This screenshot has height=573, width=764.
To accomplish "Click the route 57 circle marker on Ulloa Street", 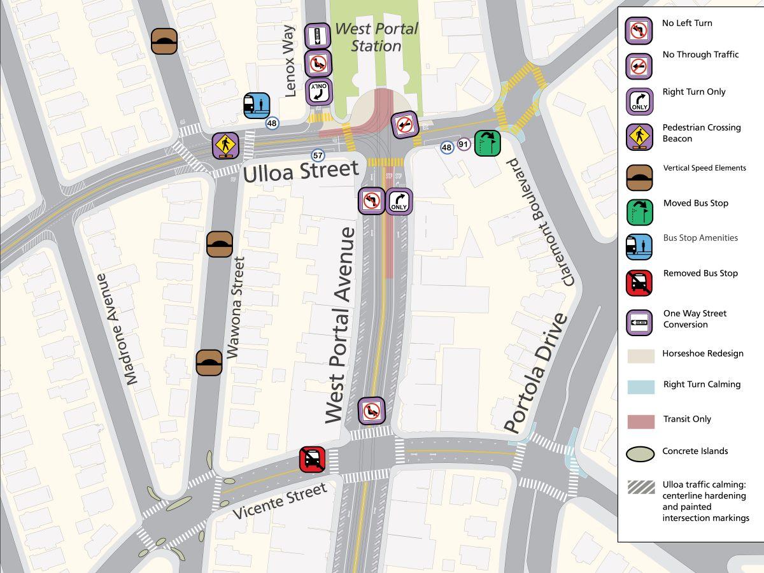I will click(317, 155).
